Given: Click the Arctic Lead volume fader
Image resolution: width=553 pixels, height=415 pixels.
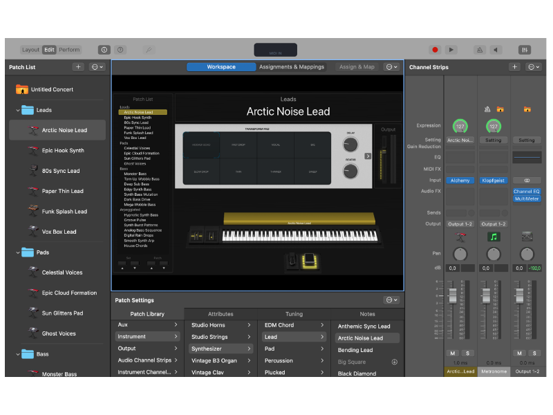Looking at the screenshot, I should point(453,296).
